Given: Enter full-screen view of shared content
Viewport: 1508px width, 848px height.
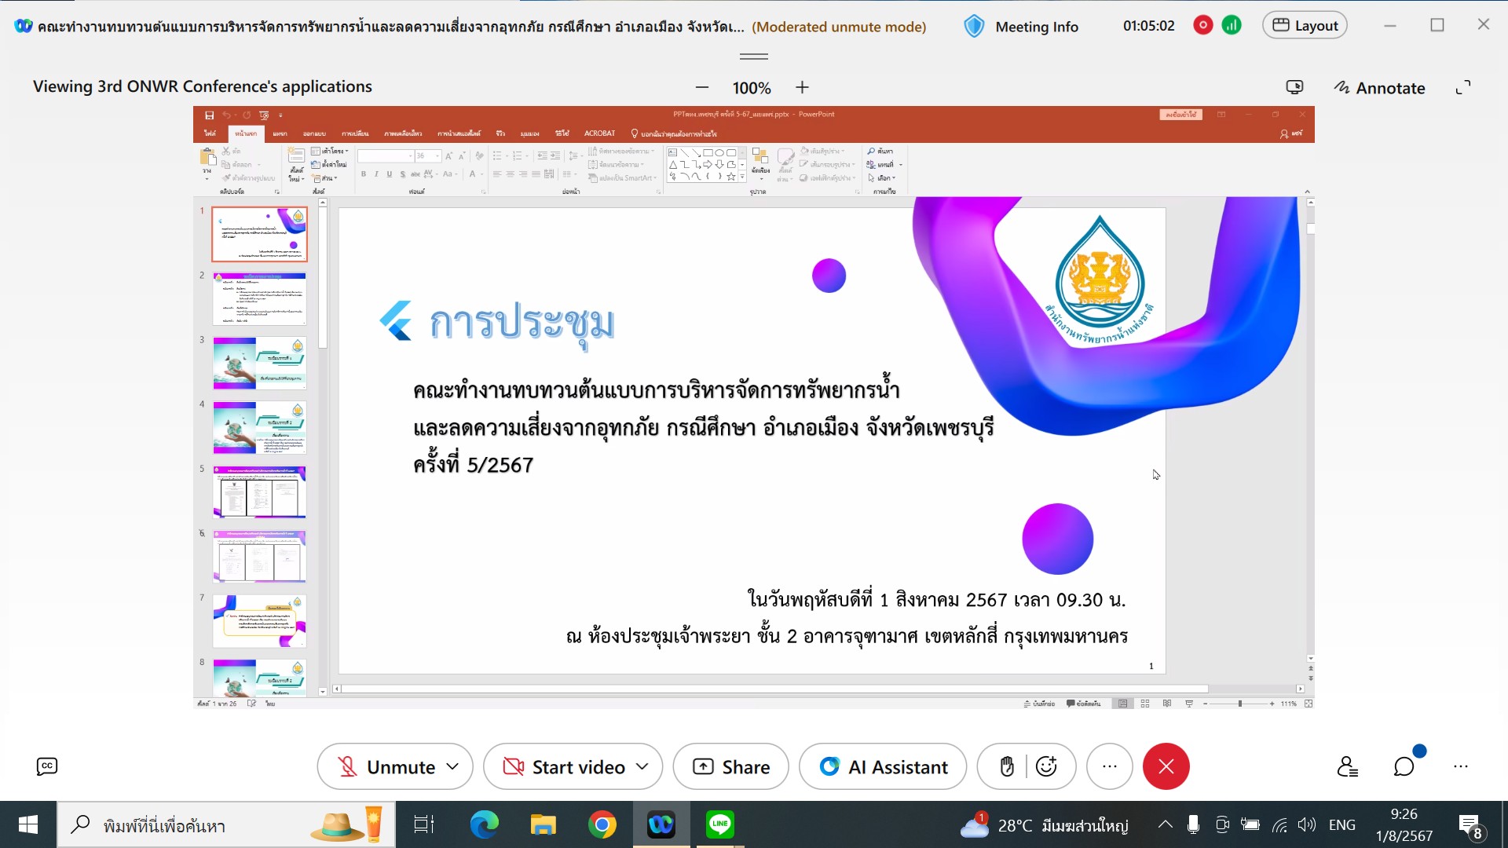Looking at the screenshot, I should 1463,87.
